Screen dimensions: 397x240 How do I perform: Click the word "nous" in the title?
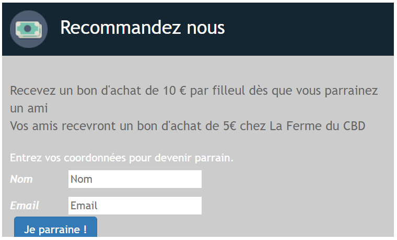206,28
